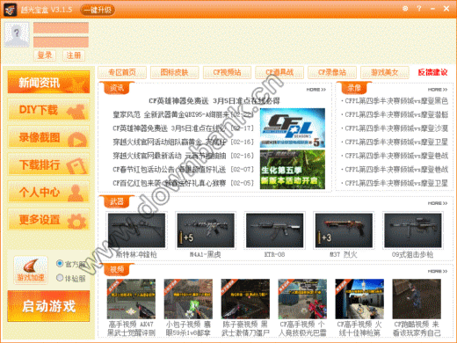Image resolution: width=457 pixels, height=343 pixels.
Task: Expand MORE in the 武器 section
Action: pyautogui.click(x=438, y=203)
